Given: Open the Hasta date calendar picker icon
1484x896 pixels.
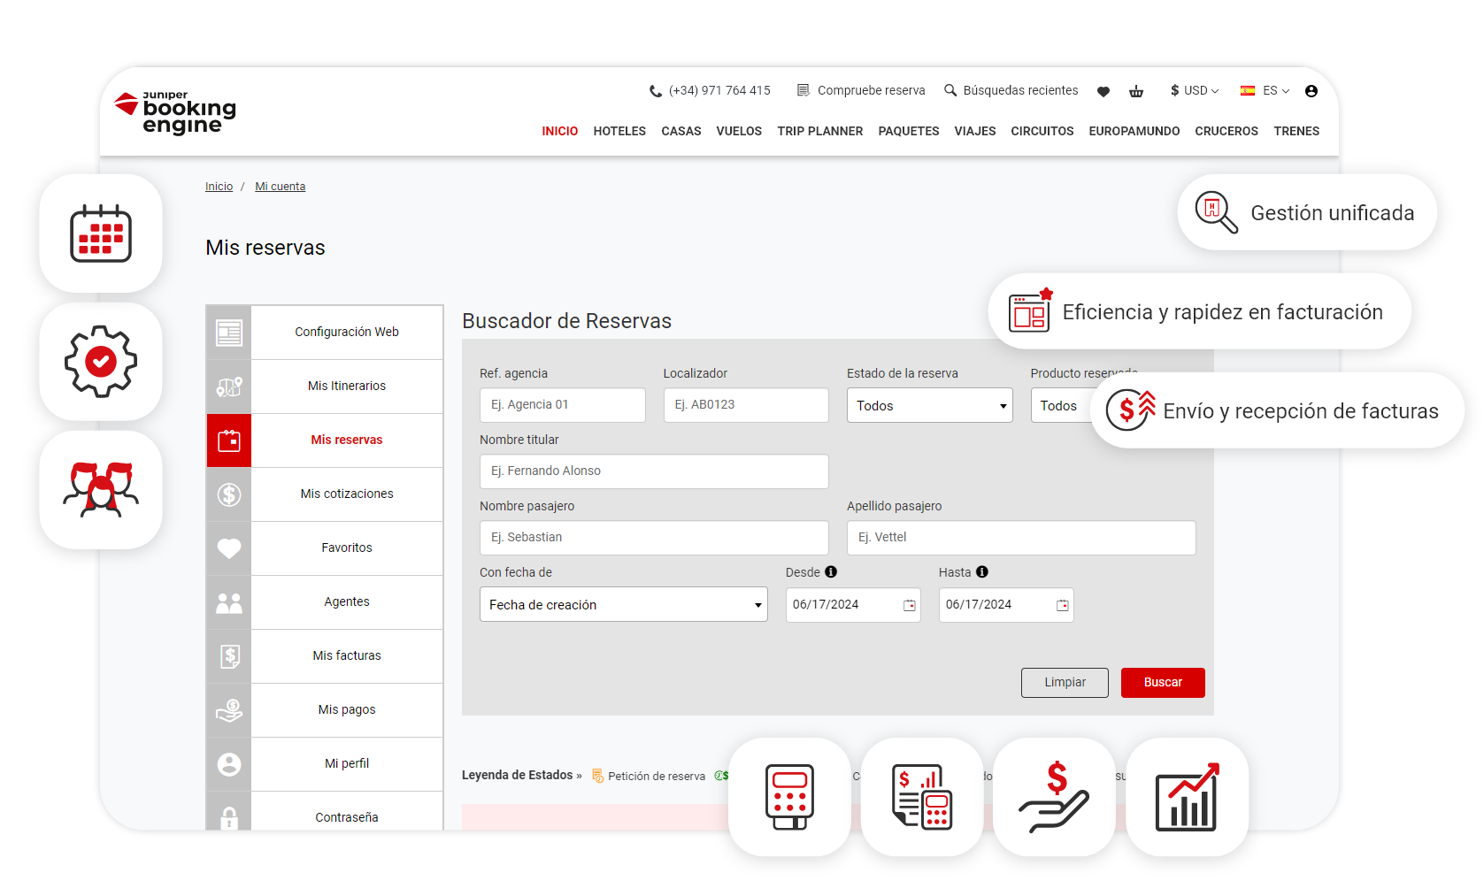Looking at the screenshot, I should (1062, 605).
